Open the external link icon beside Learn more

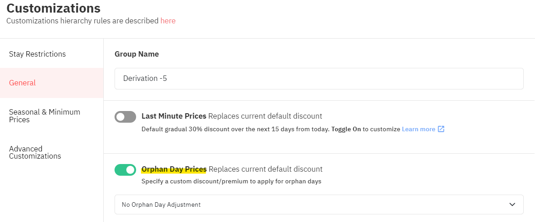(x=441, y=129)
